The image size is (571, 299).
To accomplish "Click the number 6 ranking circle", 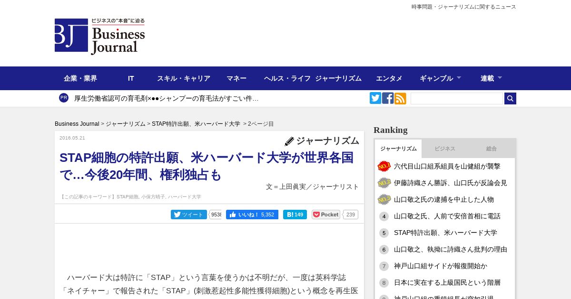I will tap(384, 250).
